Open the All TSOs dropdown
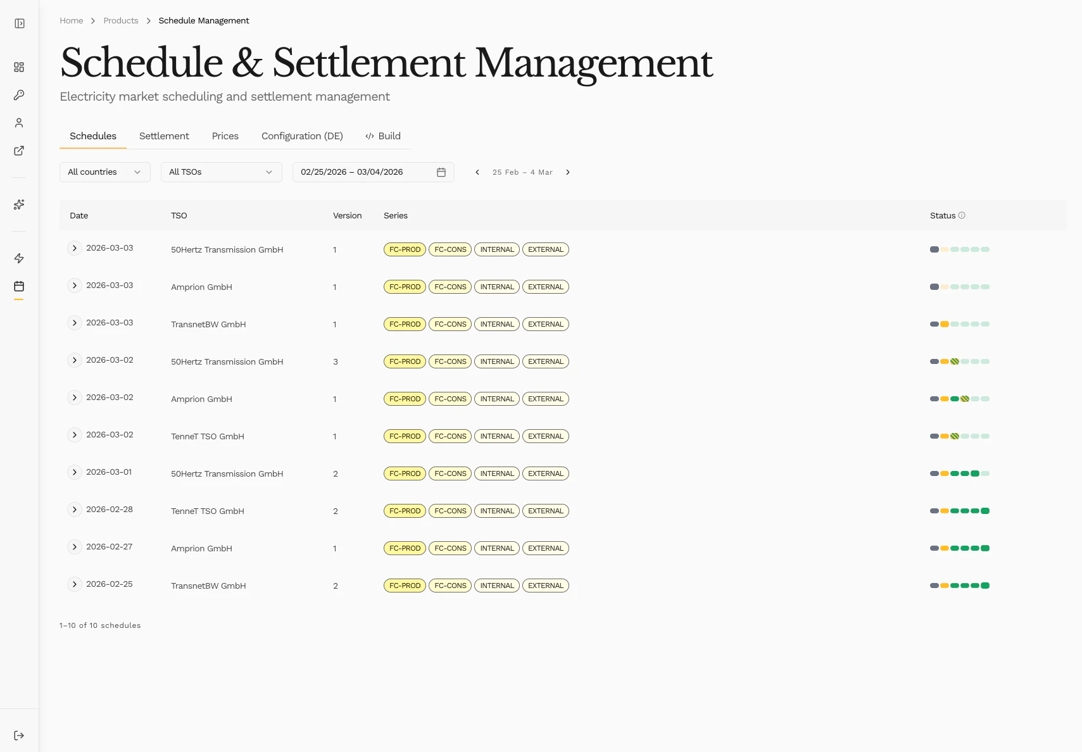1082x752 pixels. click(x=221, y=172)
